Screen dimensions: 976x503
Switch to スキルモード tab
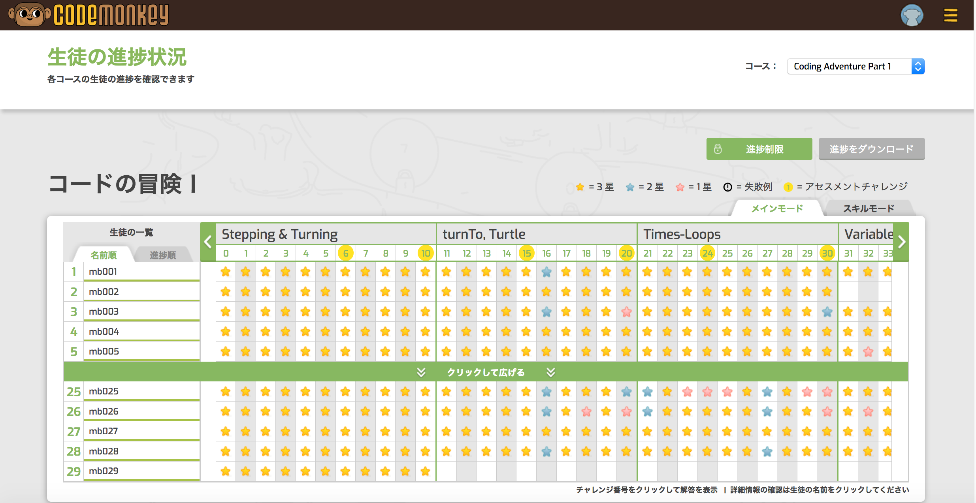click(868, 208)
